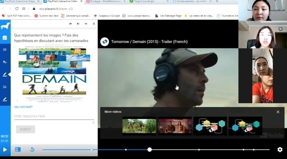287x159 pixels.
Task: Click the SUBMIT button
Action: click(26, 129)
